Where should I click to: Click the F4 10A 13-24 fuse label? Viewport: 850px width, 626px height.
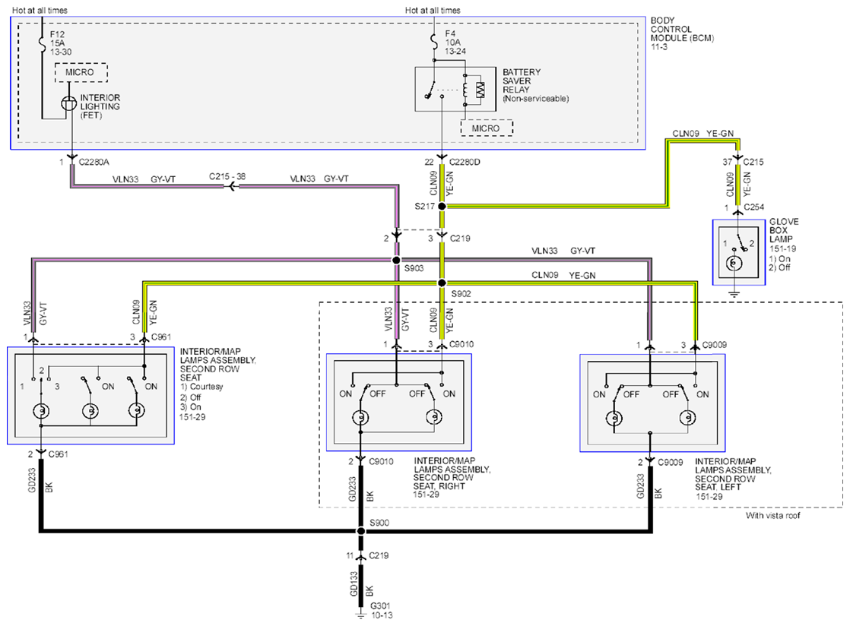[x=455, y=43]
